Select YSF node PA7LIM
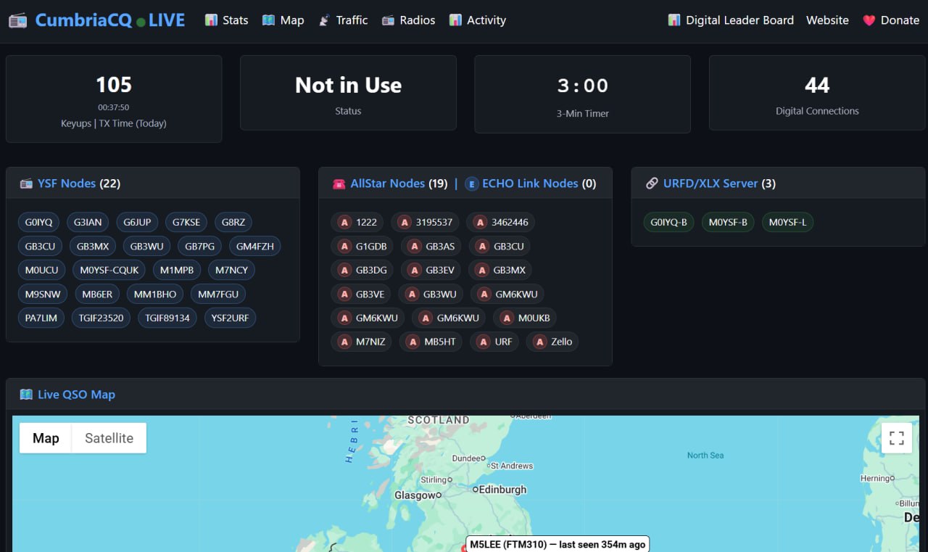This screenshot has height=552, width=928. coord(41,318)
